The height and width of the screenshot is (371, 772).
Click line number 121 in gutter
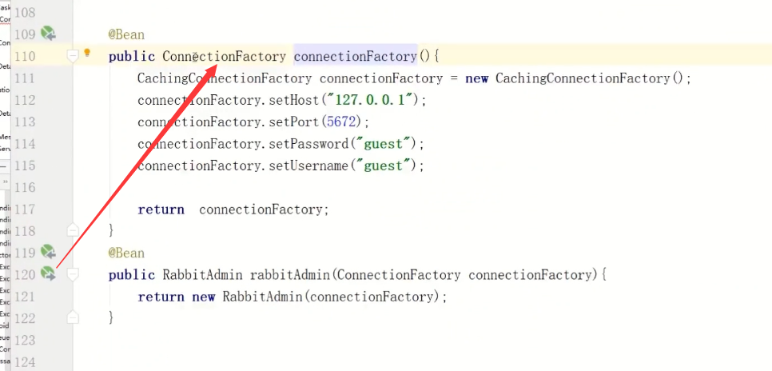click(x=25, y=297)
